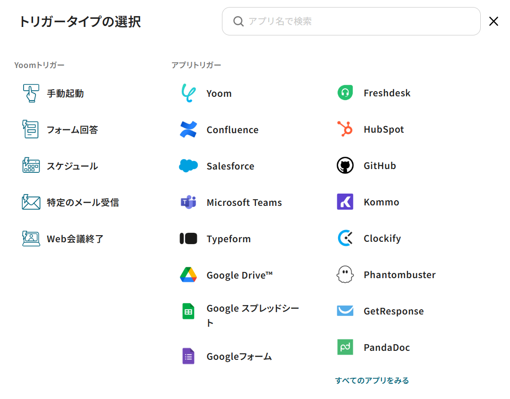Click the Freshdesk headset icon
510x399 pixels.
pyautogui.click(x=345, y=93)
